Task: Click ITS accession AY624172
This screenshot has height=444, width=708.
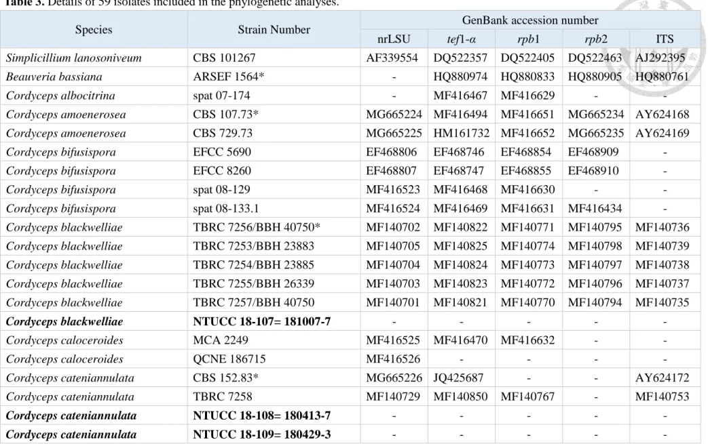Action: [x=663, y=378]
